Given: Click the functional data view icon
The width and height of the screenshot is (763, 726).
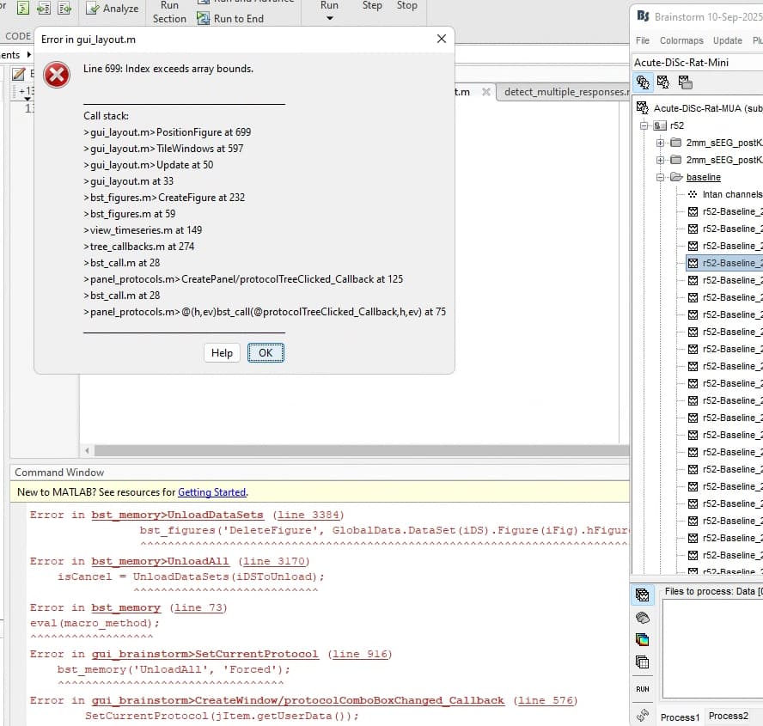Looking at the screenshot, I should click(663, 82).
